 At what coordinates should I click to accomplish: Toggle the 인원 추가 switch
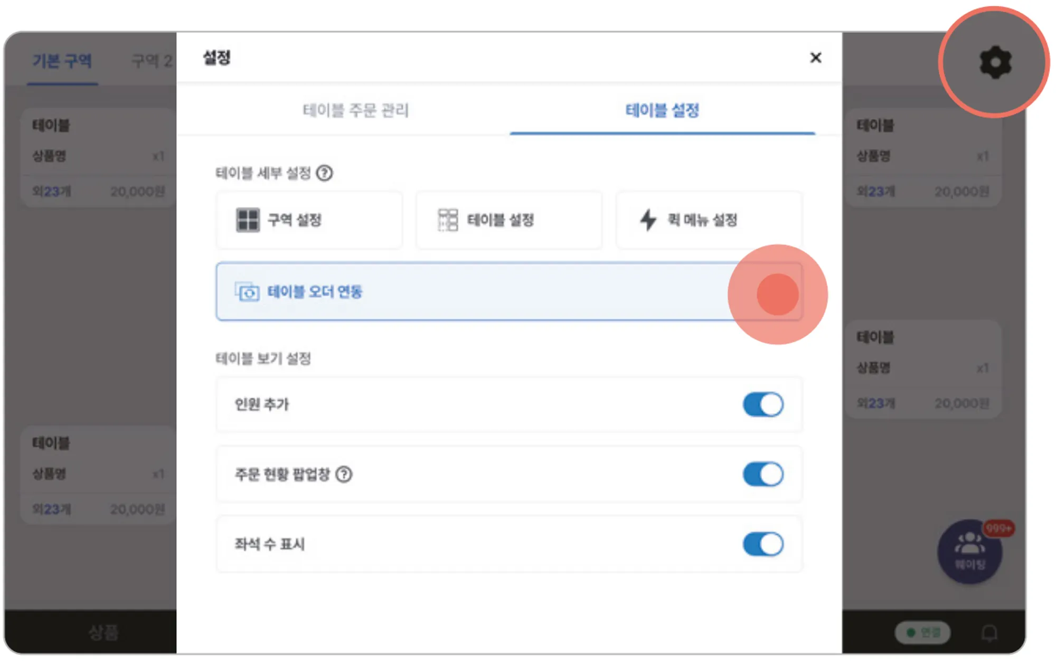pyautogui.click(x=763, y=405)
